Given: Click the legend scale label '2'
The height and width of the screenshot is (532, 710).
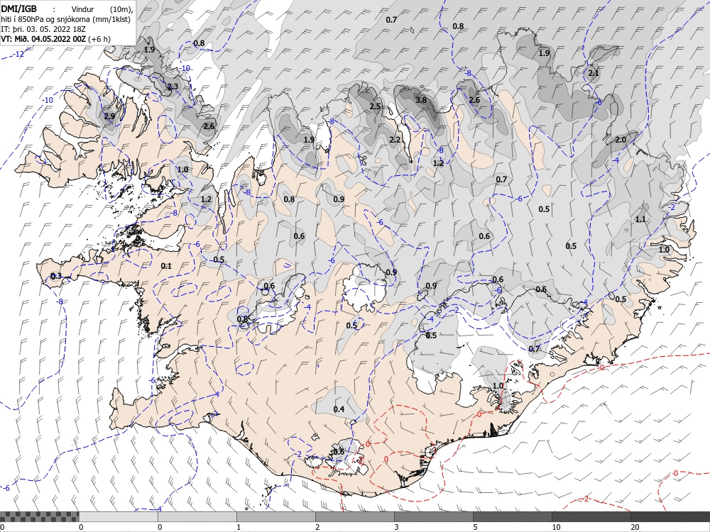Looking at the screenshot, I should tap(317, 527).
